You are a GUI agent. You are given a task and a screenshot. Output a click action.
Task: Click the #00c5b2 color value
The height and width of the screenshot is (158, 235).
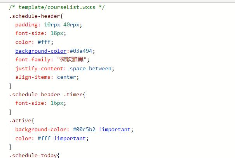[84, 129]
